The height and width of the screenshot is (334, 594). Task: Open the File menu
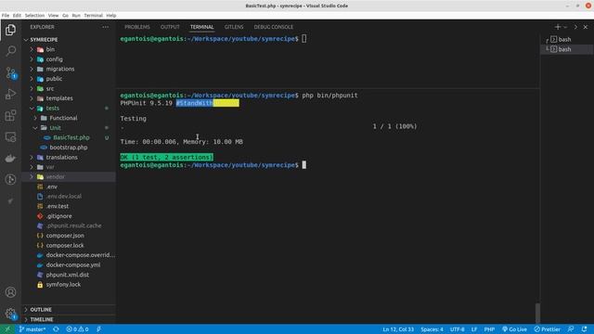tap(6, 16)
